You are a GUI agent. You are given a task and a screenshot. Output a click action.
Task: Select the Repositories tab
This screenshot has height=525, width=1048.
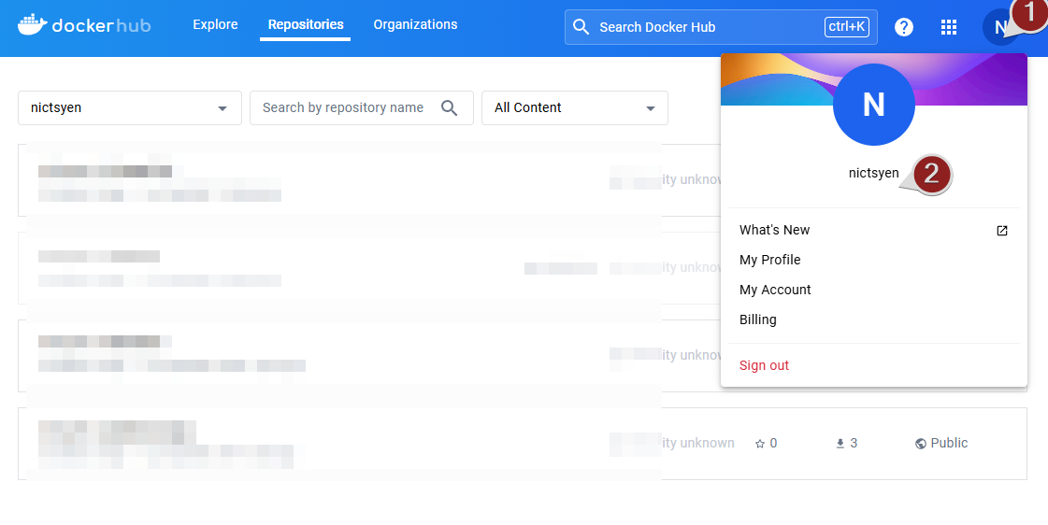click(x=305, y=25)
